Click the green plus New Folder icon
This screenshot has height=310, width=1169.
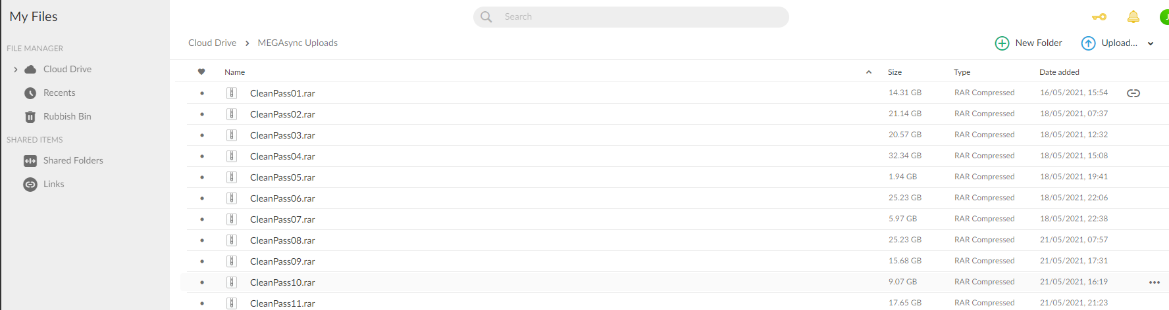click(x=1002, y=43)
